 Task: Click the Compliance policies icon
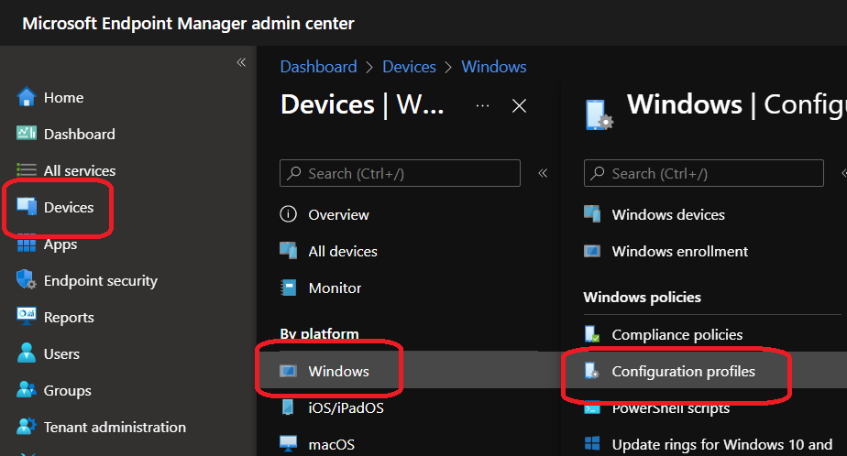click(592, 335)
